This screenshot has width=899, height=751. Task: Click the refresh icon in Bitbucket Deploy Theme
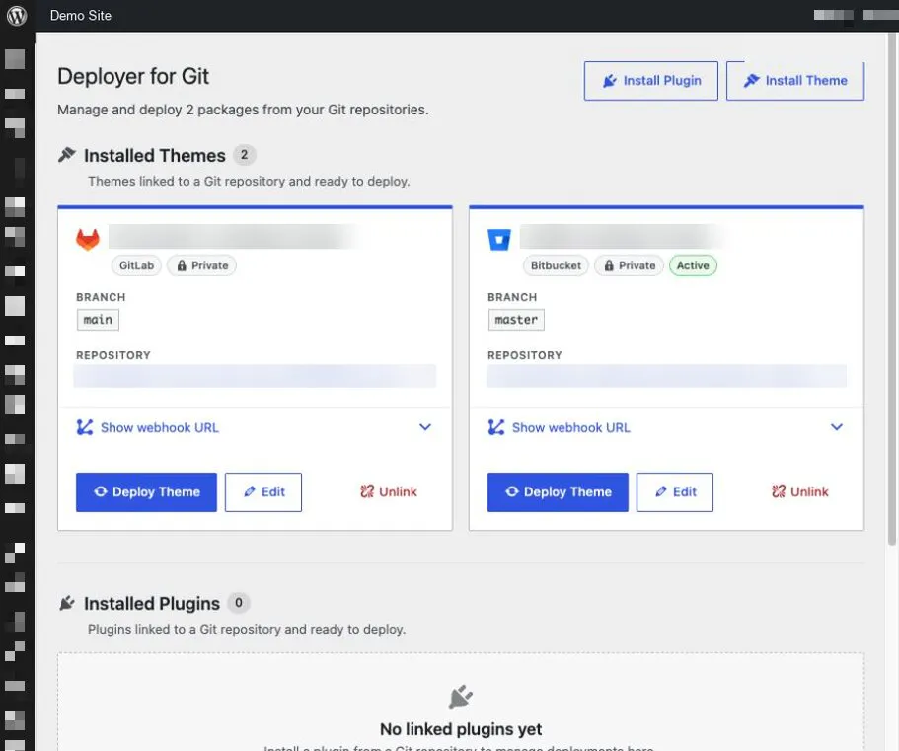512,491
